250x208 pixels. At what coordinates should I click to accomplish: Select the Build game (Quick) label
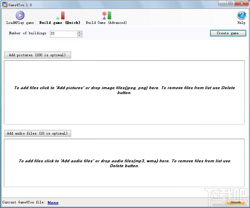pyautogui.click(x=60, y=23)
